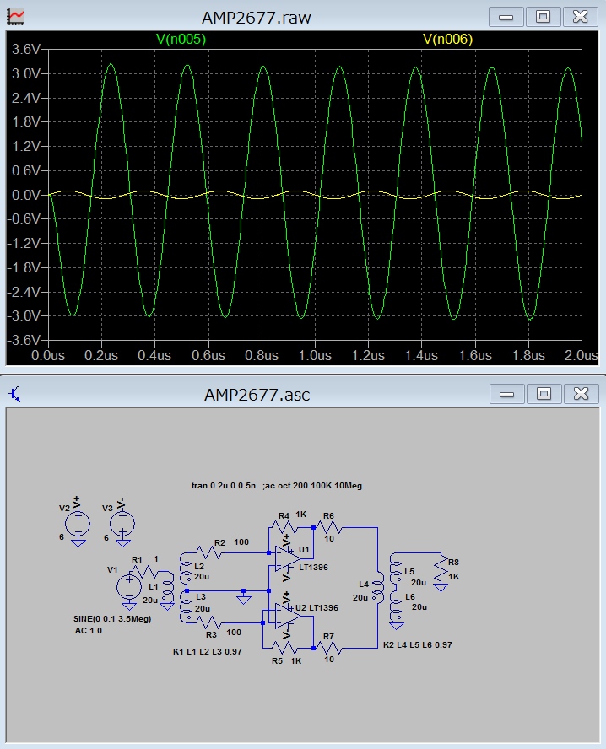Click the K2 L4 L5 L6 0.97 coupling directive

418,645
